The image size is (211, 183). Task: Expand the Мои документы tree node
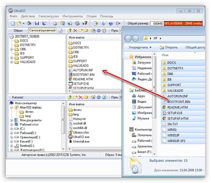click(12, 120)
